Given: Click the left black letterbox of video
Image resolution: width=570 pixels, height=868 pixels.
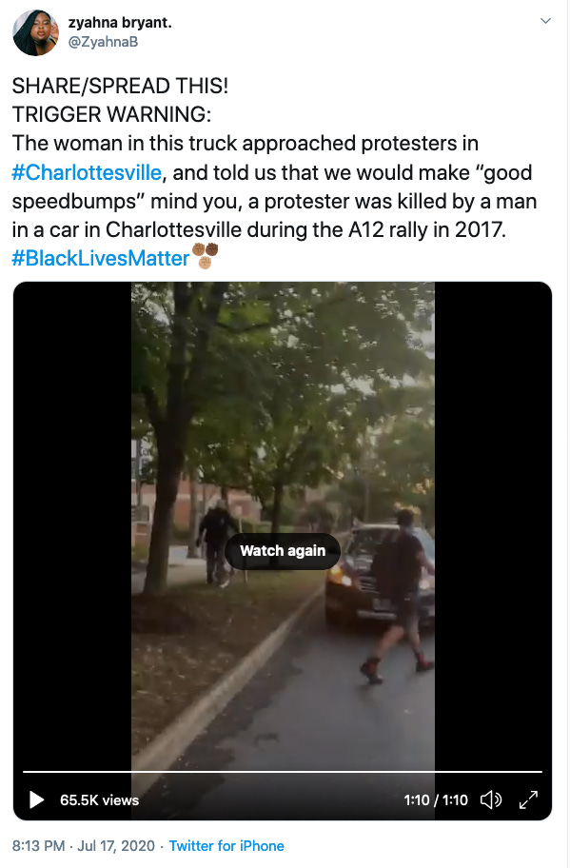Looking at the screenshot, I should [x=72, y=526].
